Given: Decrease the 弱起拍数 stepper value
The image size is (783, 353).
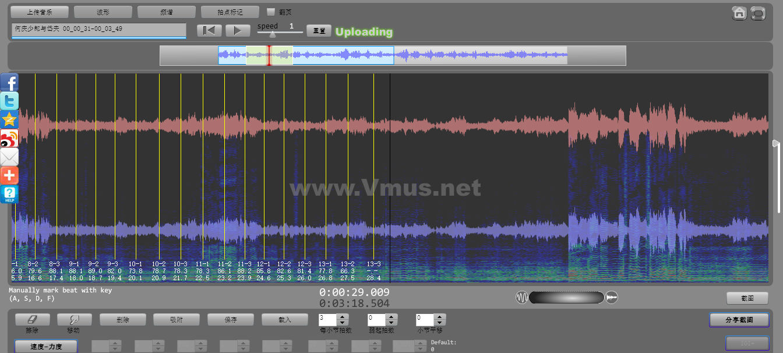Looking at the screenshot, I should coord(391,323).
